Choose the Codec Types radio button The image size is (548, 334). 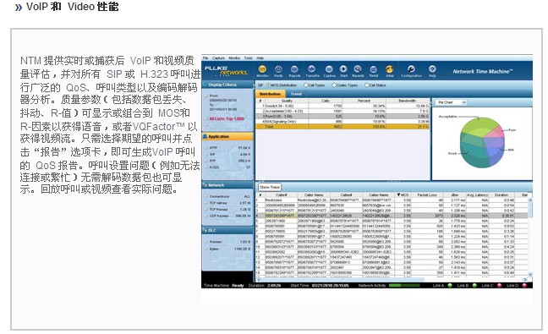(334, 85)
